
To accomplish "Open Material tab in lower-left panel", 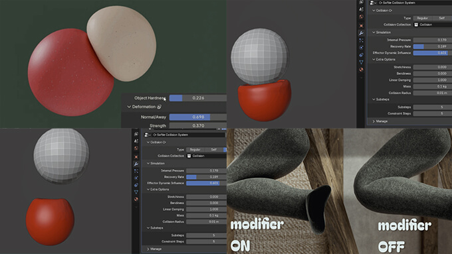I will 136,199.
